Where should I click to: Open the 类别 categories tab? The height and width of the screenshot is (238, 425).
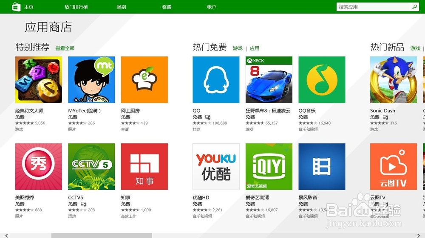click(121, 7)
